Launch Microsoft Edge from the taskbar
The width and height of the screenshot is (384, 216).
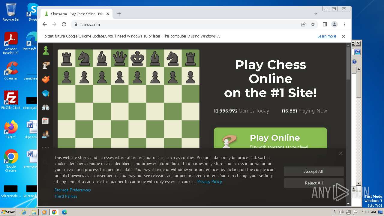coord(64,212)
